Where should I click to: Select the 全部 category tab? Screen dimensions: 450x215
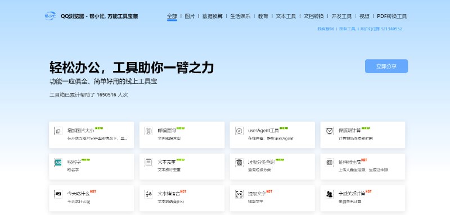(172, 16)
